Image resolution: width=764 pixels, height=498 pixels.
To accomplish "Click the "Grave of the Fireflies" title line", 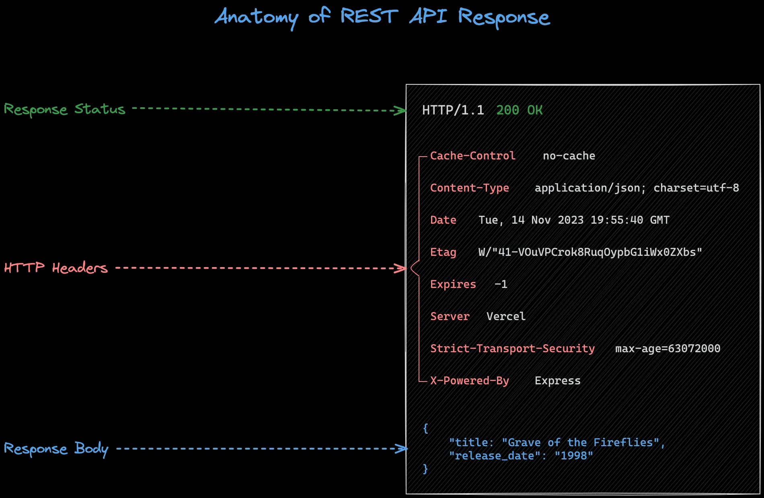I will point(557,443).
